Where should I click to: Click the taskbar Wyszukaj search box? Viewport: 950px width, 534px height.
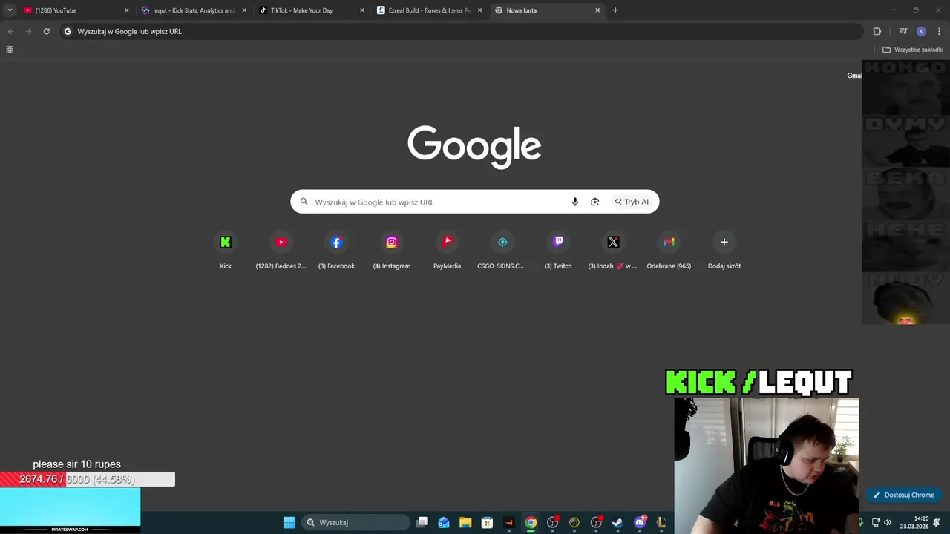[356, 522]
